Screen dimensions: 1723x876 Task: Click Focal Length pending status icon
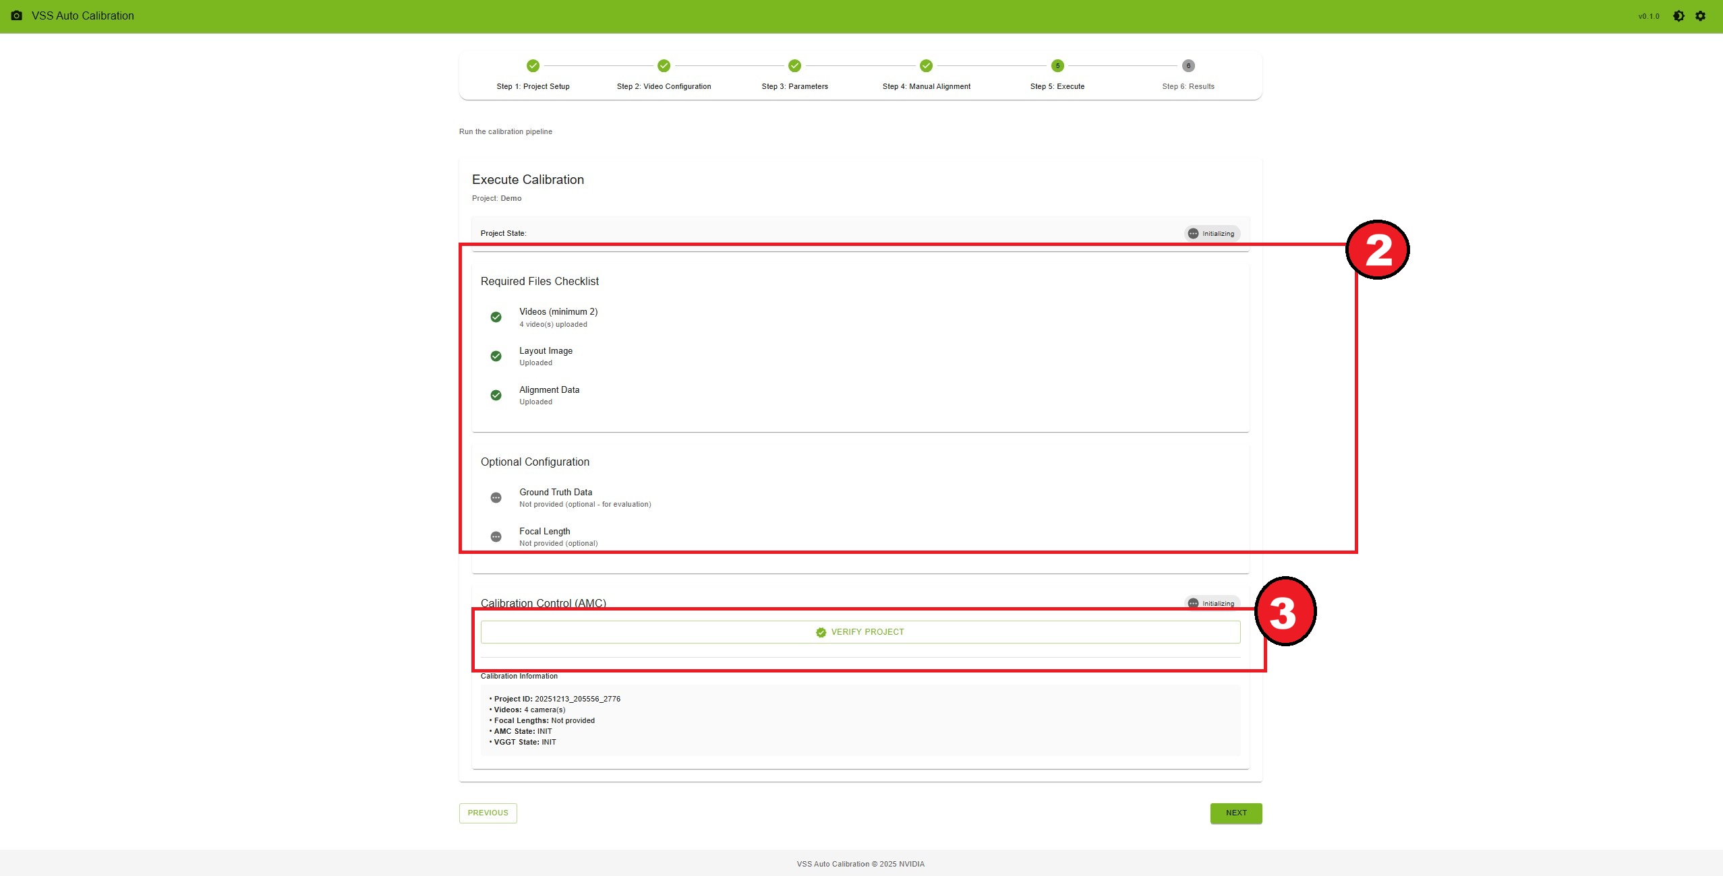(x=496, y=536)
